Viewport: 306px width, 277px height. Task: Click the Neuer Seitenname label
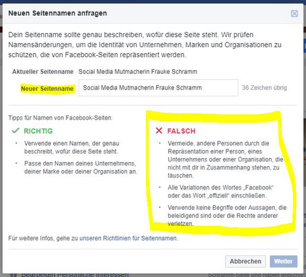tap(47, 89)
